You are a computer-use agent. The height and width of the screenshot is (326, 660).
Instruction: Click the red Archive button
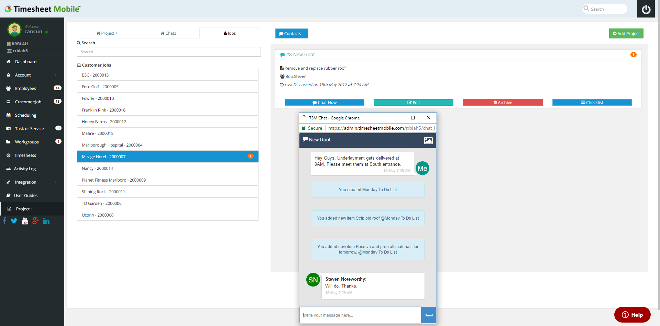[x=503, y=103]
